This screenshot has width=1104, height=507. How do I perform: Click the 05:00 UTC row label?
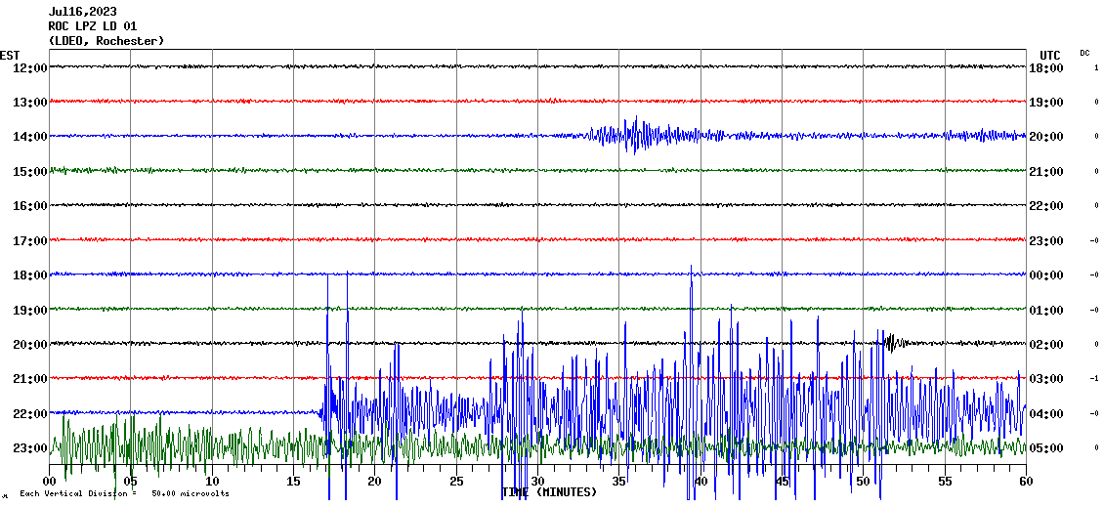click(1046, 448)
